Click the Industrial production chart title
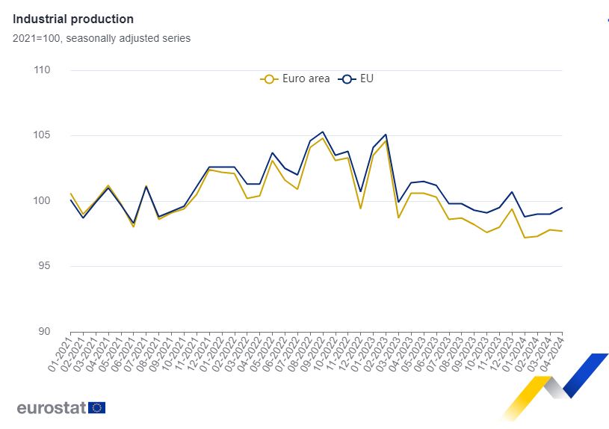Viewport: 609px width, 429px height. coord(73,19)
